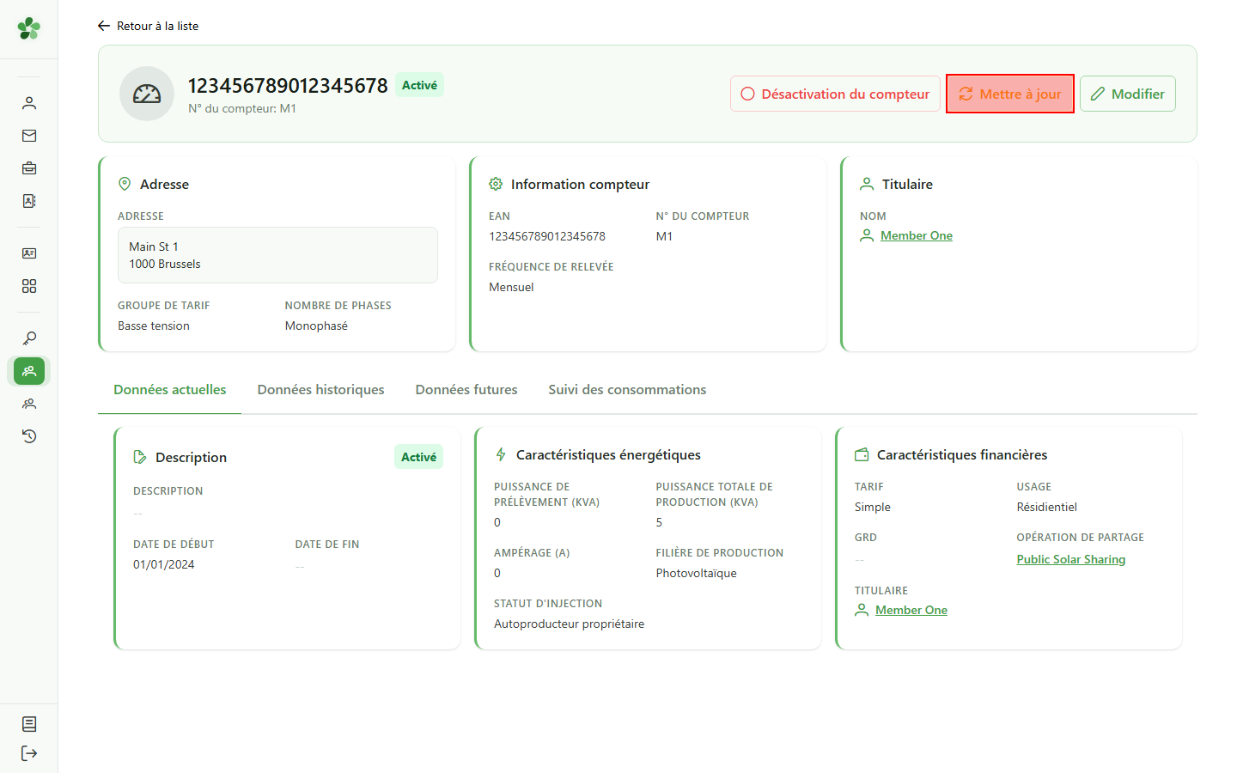Image resolution: width=1237 pixels, height=773 pixels.
Task: Click person icon beside Member One in financières
Action: click(x=862, y=610)
